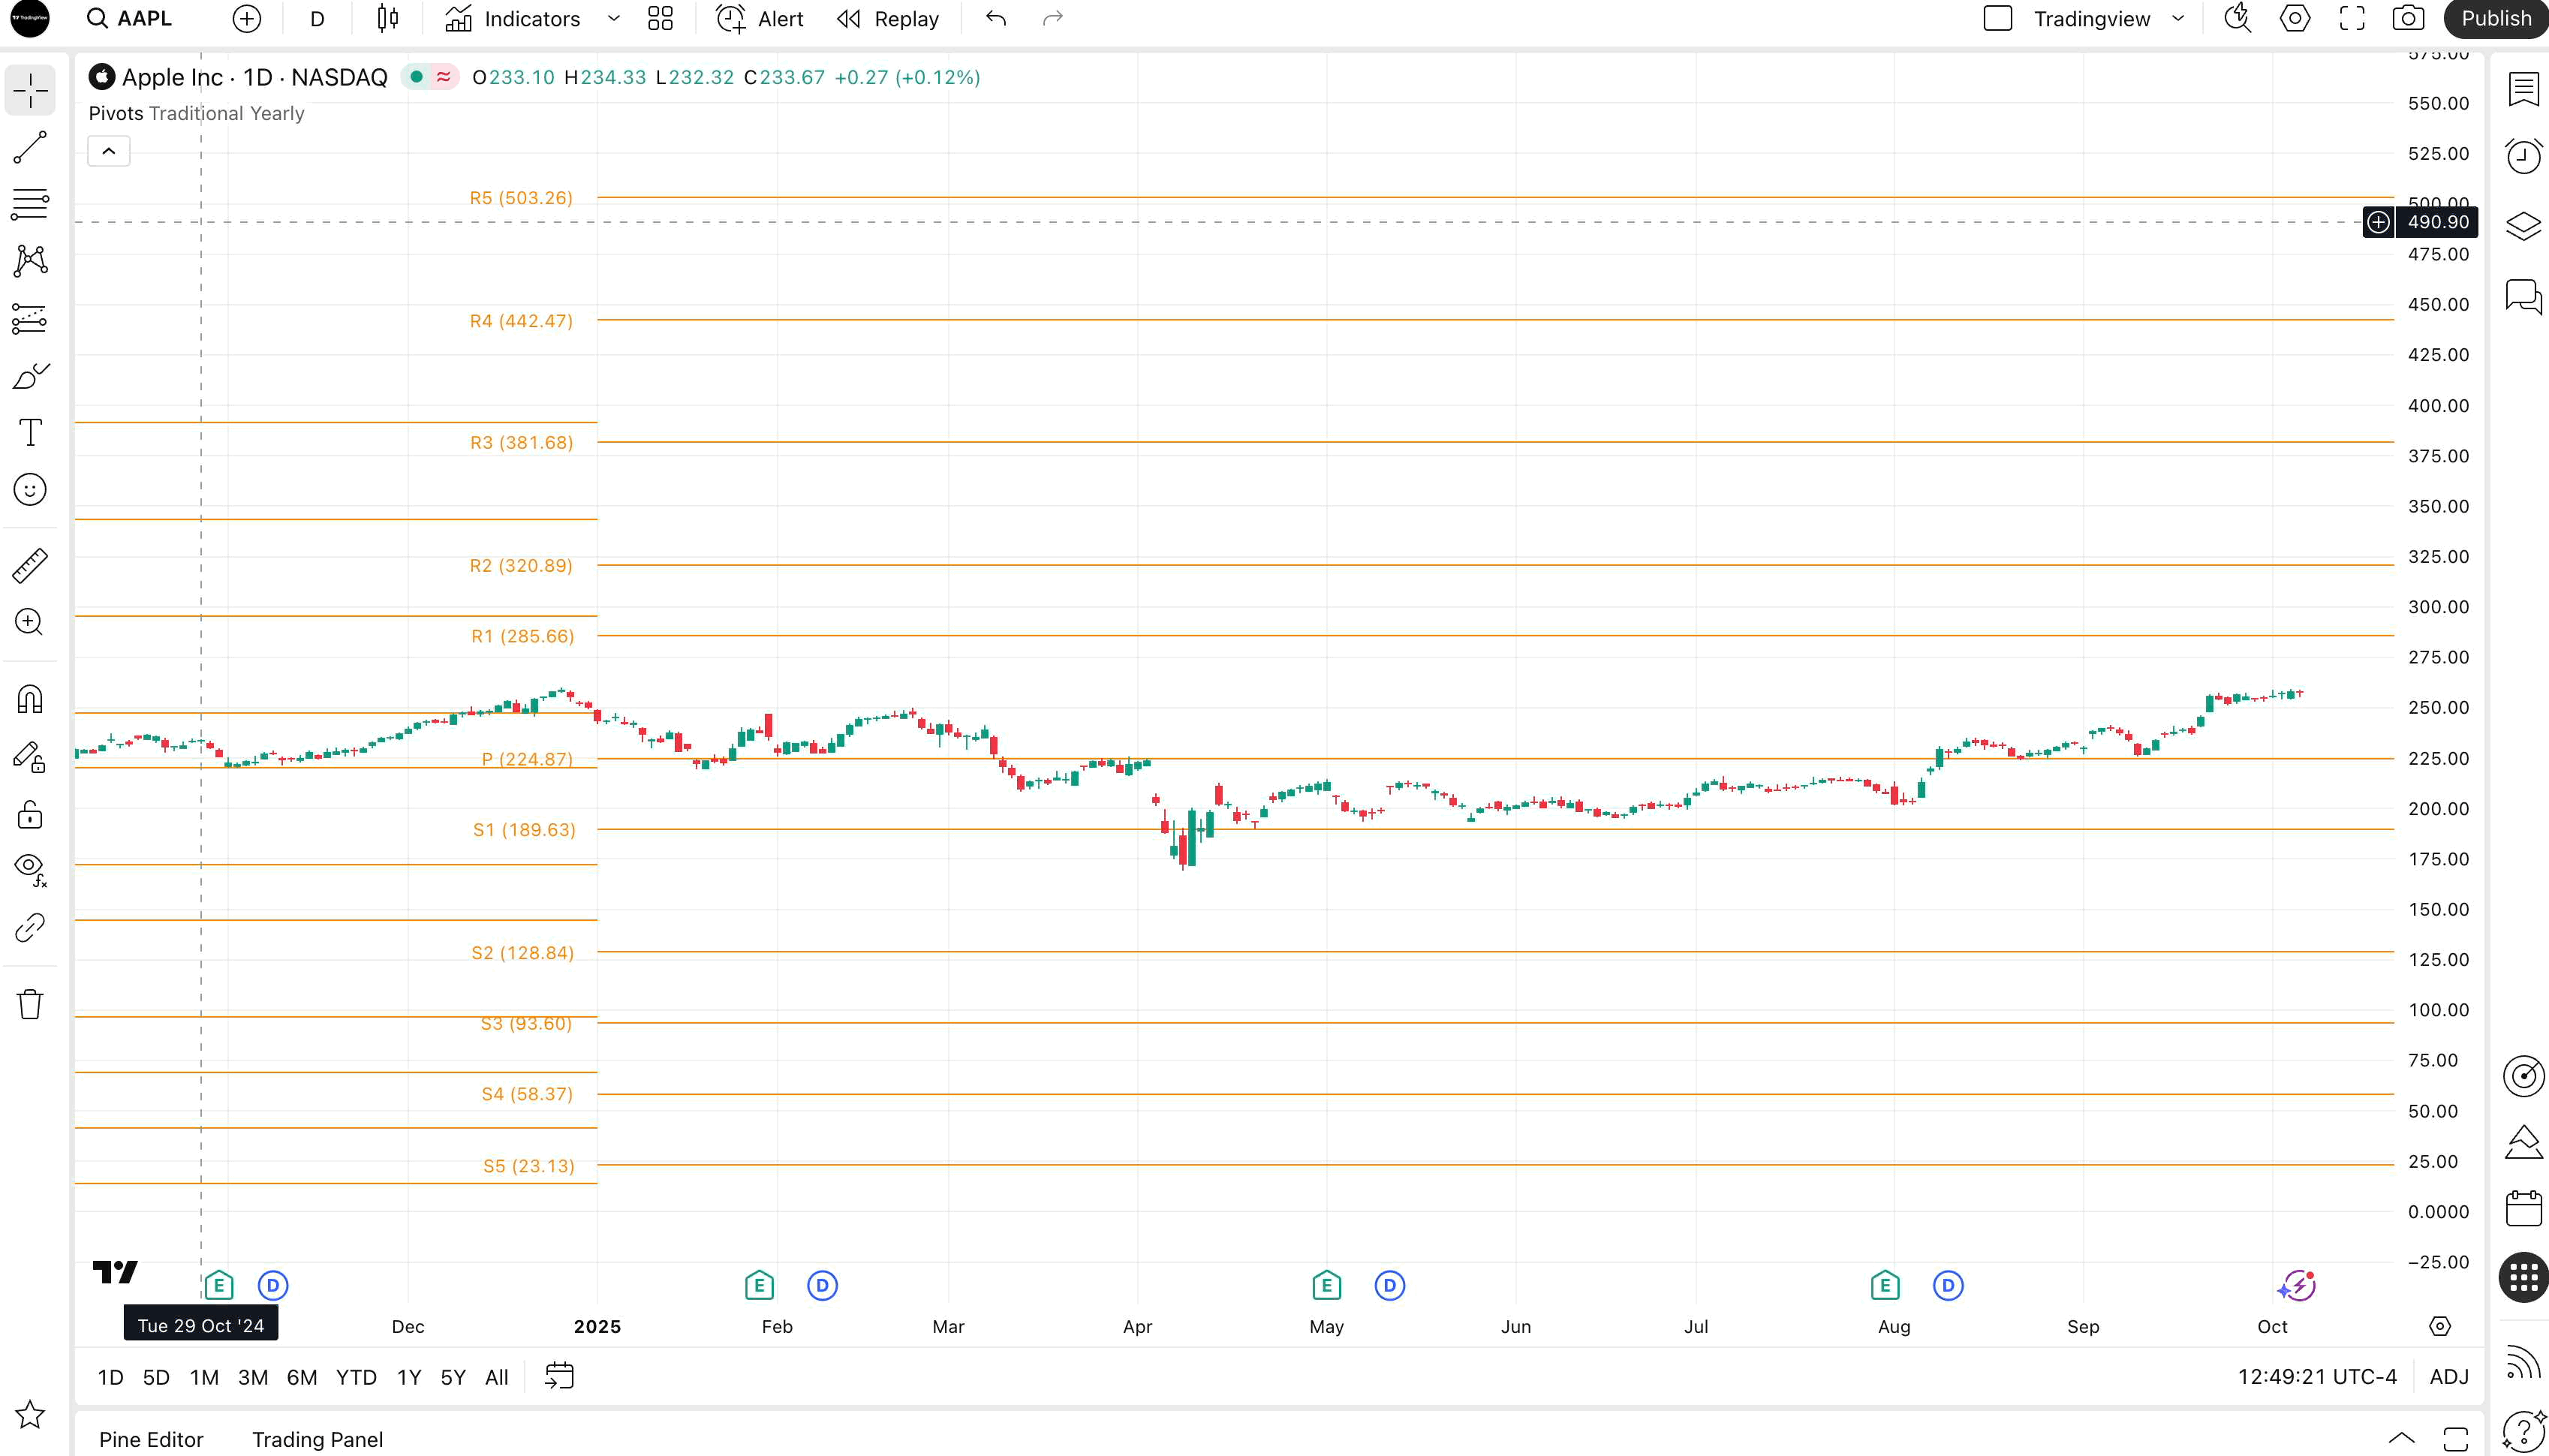Set chart range to 6M
This screenshot has height=1456, width=2549.
301,1377
